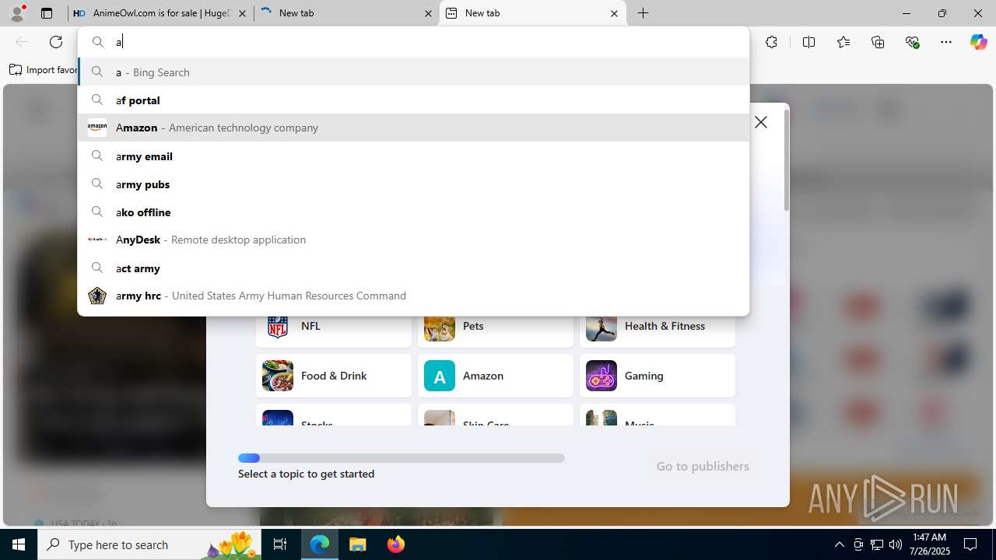This screenshot has height=560, width=996.
Task: Click the Food & Drink topic image
Action: 278,376
